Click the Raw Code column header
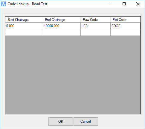Screen dimensions: 145x129 click(95, 20)
